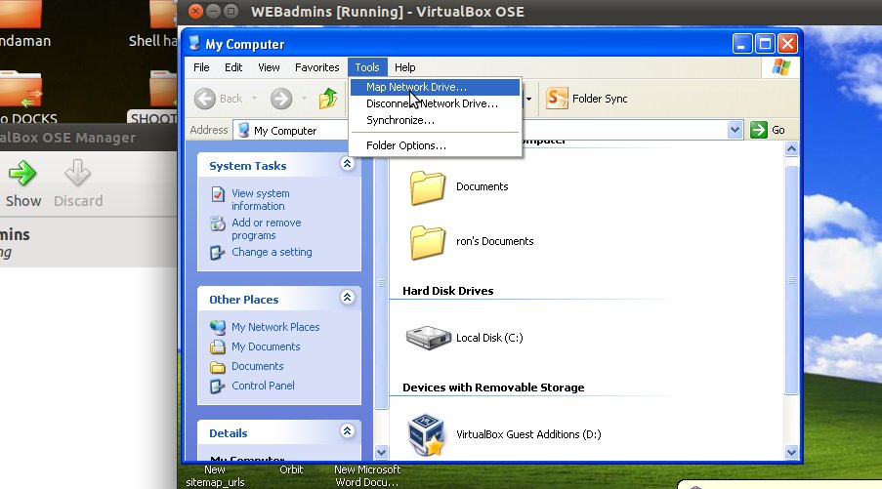This screenshot has width=882, height=489.
Task: Click the main pane vertical scrollbar thumb
Action: tap(791, 280)
